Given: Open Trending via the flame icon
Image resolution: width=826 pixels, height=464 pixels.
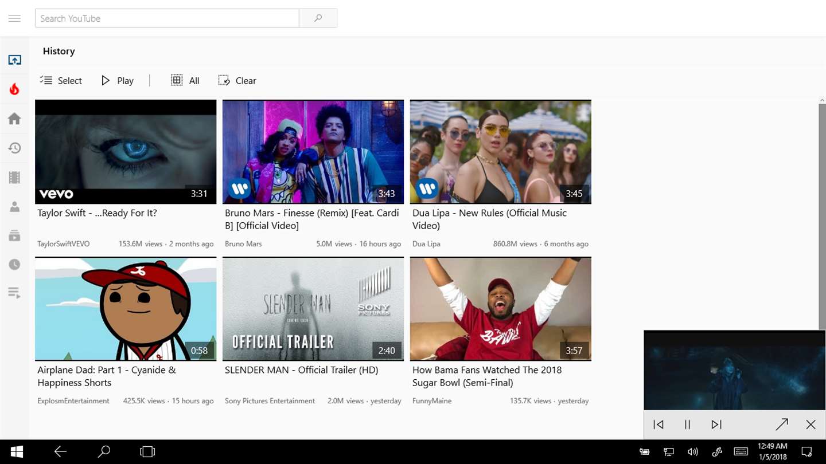Looking at the screenshot, I should [14, 89].
